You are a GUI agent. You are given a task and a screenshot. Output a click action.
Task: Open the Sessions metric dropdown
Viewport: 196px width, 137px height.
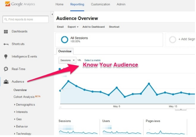[x=67, y=60]
